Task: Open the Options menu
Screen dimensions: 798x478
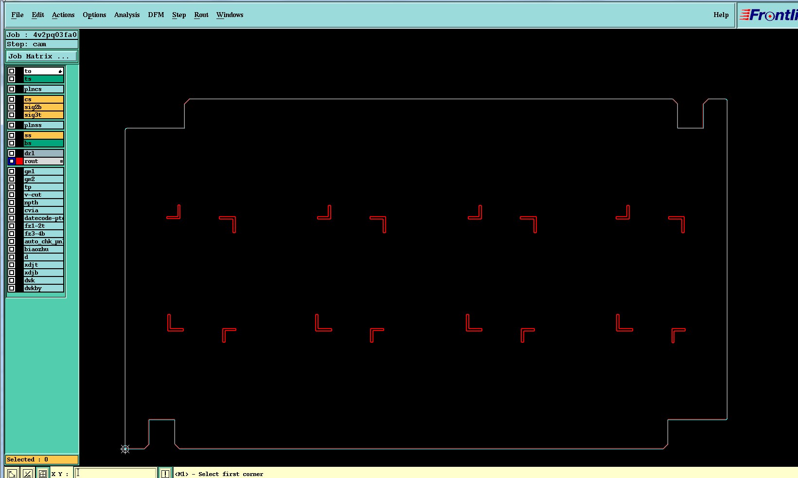Action: click(x=94, y=15)
